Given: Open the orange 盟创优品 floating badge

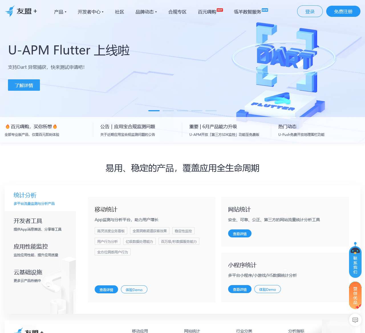Looking at the screenshot, I should [355, 295].
